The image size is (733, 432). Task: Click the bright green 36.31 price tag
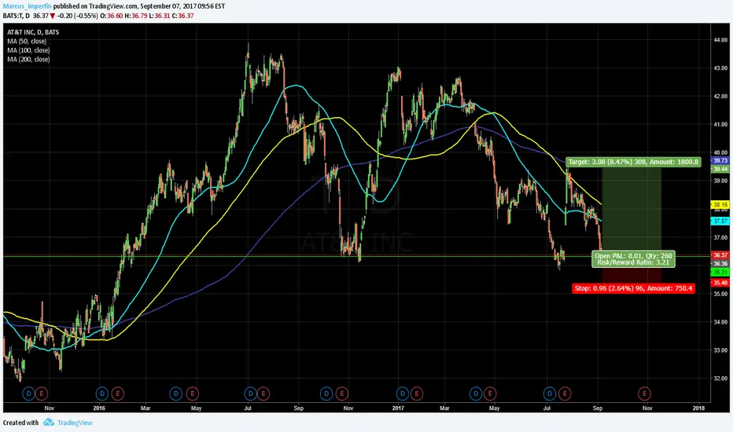point(720,272)
